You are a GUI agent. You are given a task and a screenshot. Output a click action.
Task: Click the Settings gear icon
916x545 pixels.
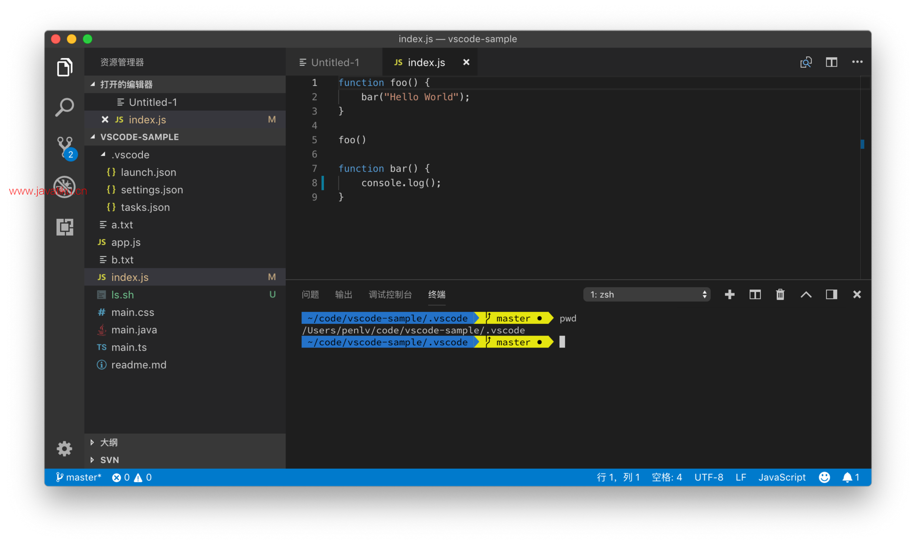pyautogui.click(x=64, y=448)
